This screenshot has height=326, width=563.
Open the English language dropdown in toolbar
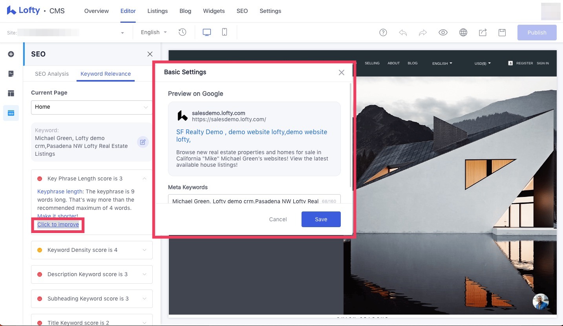pyautogui.click(x=154, y=32)
